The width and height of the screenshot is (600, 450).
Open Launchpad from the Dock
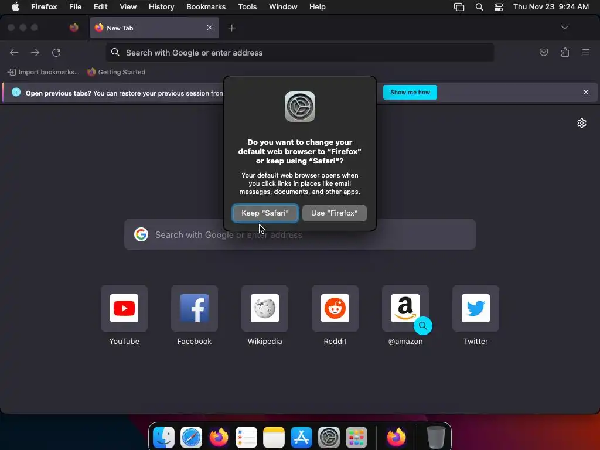[x=357, y=437]
